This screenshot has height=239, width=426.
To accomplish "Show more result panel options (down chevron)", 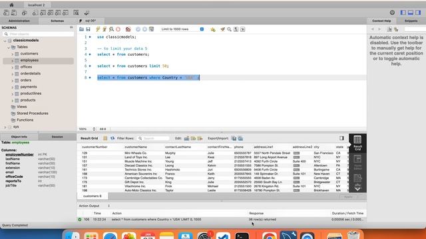I will click(357, 189).
